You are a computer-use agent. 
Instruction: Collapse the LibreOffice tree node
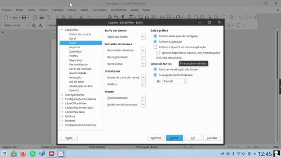62,30
